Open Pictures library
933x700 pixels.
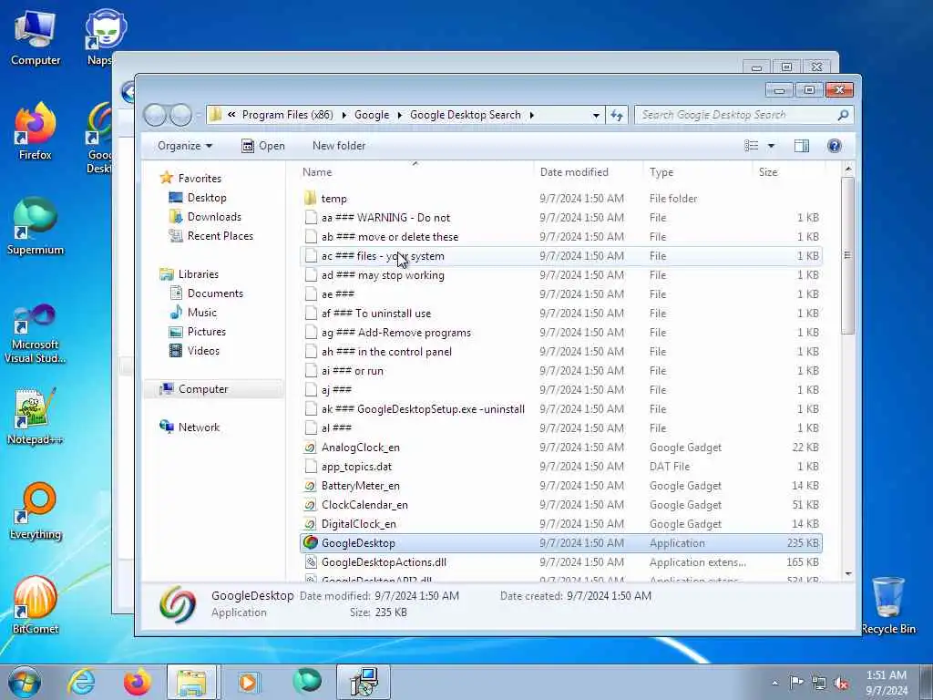(198, 332)
